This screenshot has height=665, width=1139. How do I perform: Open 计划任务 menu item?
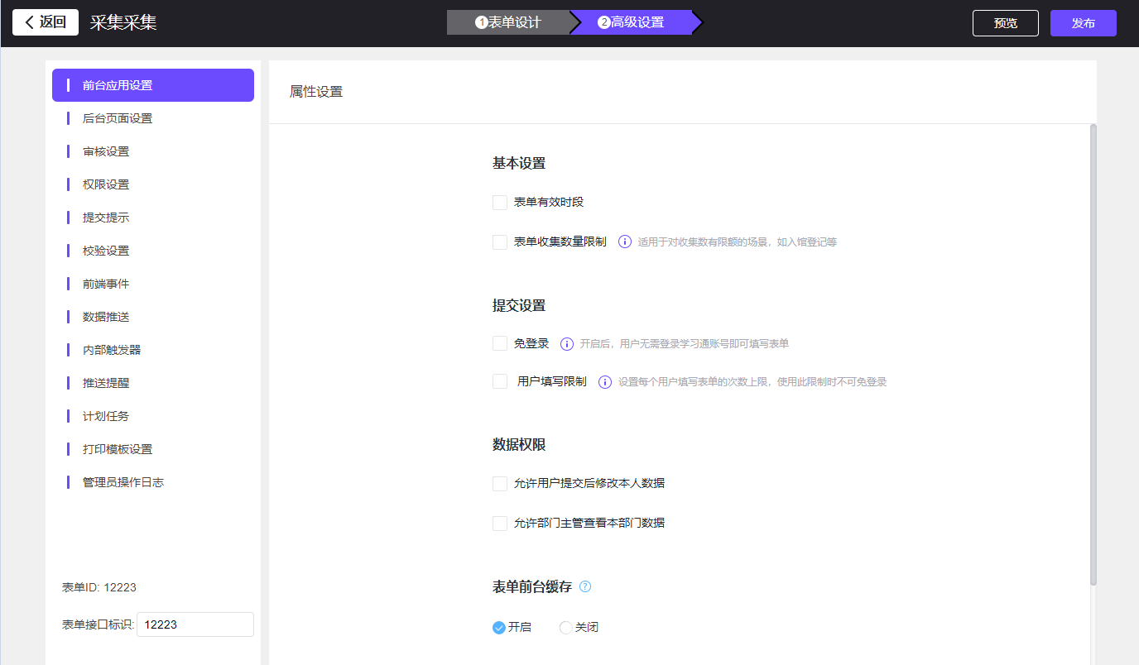point(153,416)
